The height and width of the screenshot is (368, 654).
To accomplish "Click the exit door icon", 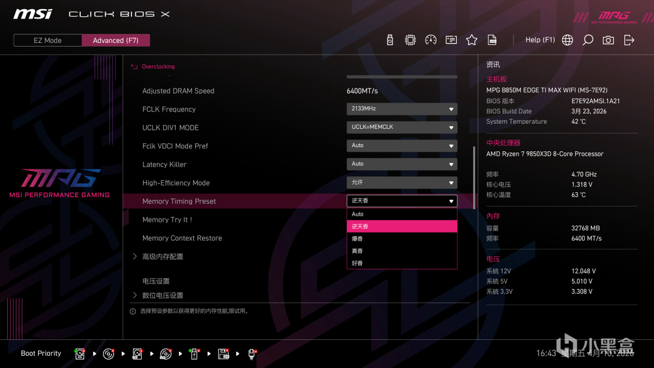I will pyautogui.click(x=629, y=40).
